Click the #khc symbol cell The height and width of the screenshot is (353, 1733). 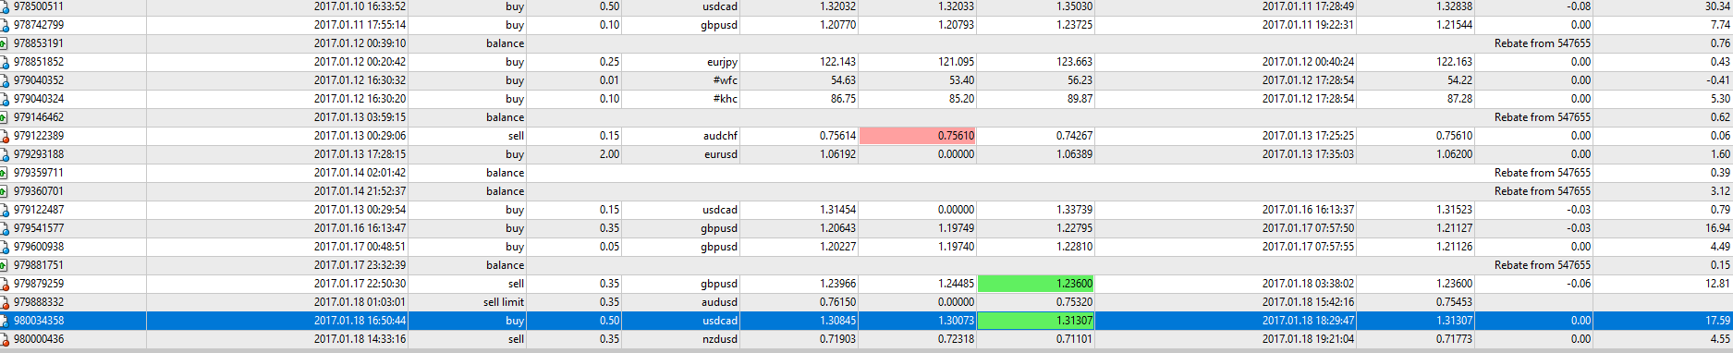click(726, 99)
